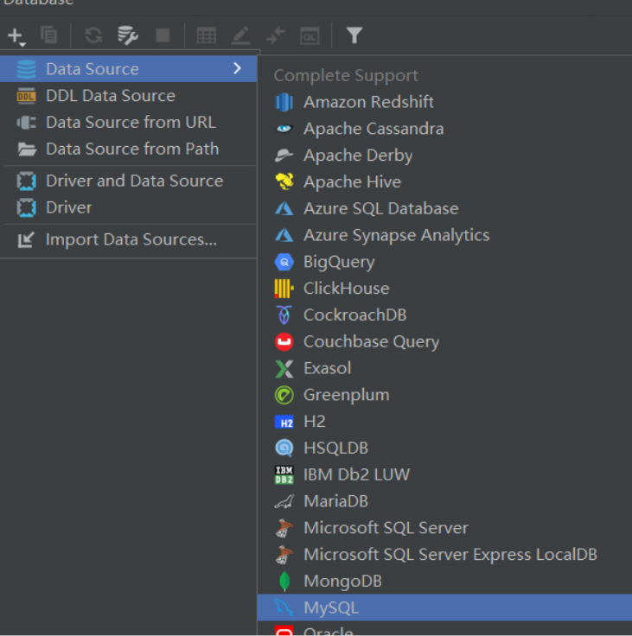Screen dimensions: 632x636
Task: Select Apache Derby from list
Action: pyautogui.click(x=444, y=156)
